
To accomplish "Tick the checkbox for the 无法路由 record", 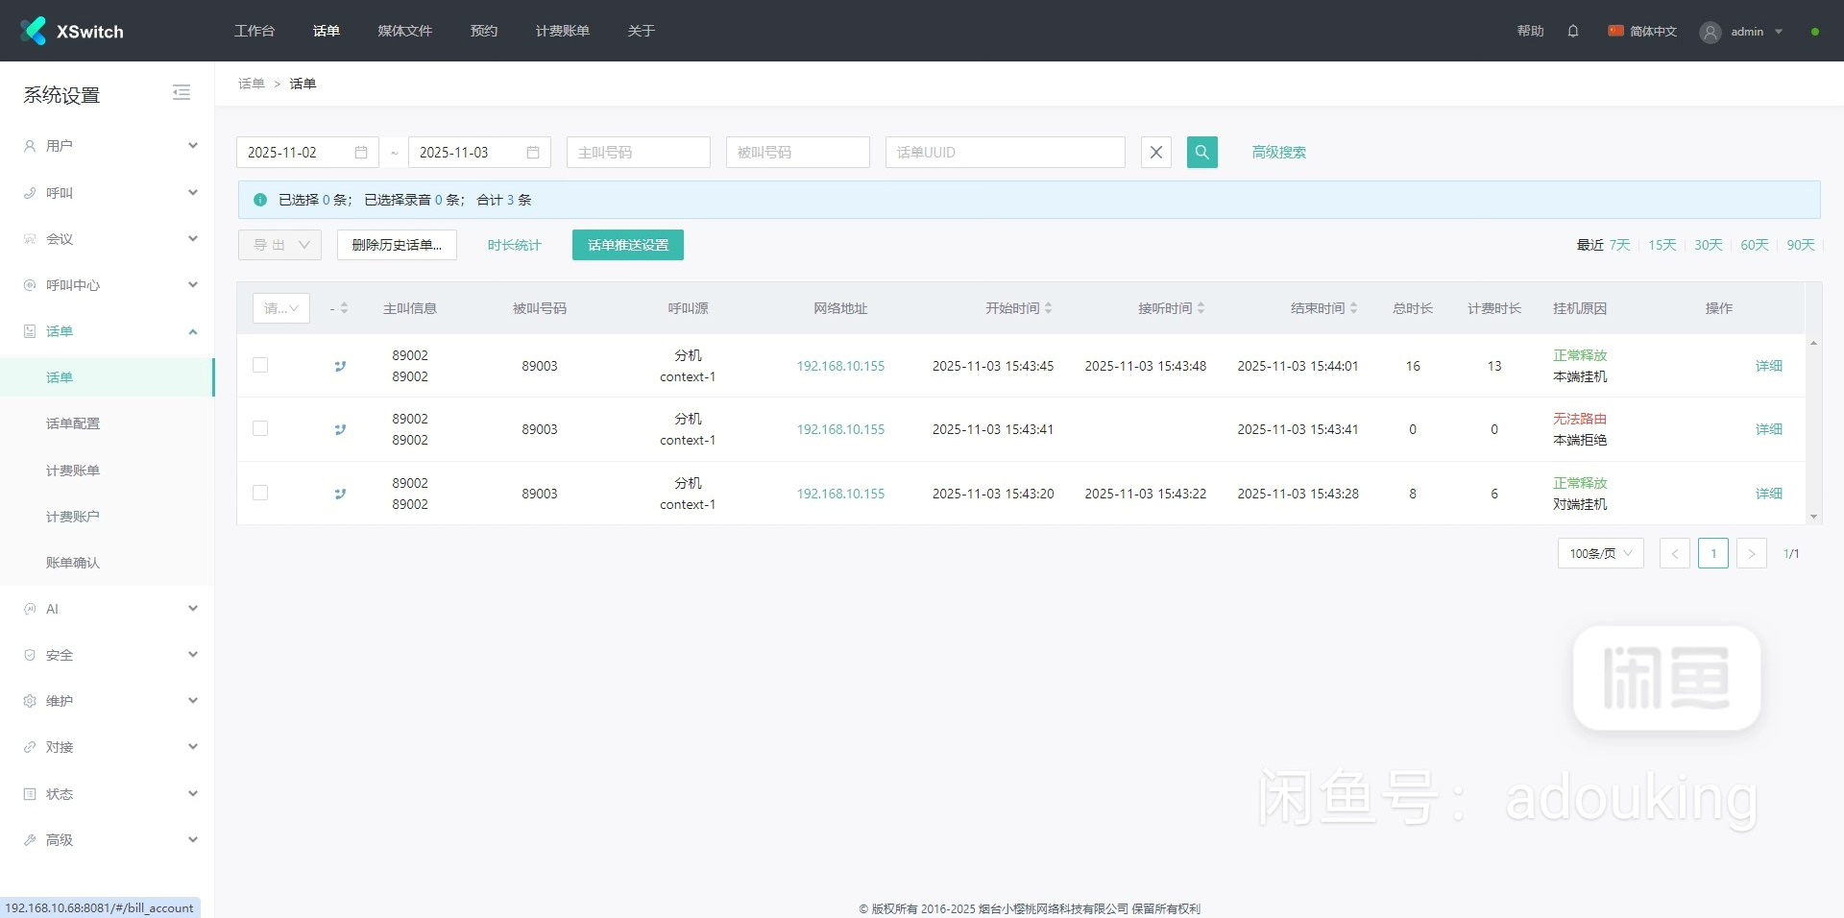I will (x=260, y=428).
